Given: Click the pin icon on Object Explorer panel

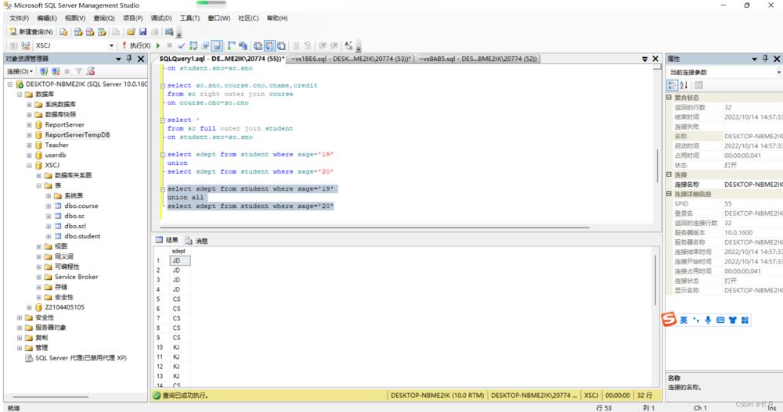Looking at the screenshot, I should click(130, 59).
